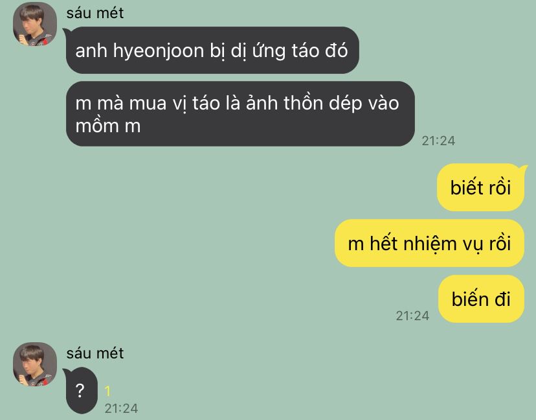Image resolution: width=536 pixels, height=420 pixels.
Task: Click the pointed tail of the "biết rồi" bubble
Action: 522,168
